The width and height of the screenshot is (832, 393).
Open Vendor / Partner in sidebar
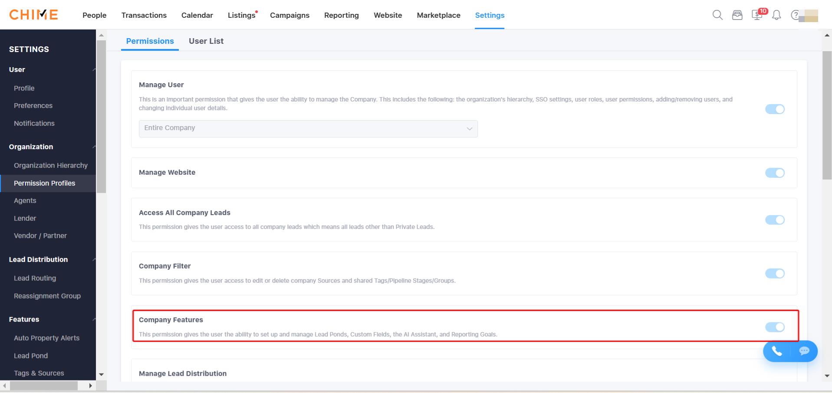tap(40, 236)
